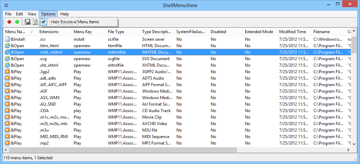360x164 pixels.
Task: Sort by the SystemFileAss... column header
Action: click(x=191, y=32)
